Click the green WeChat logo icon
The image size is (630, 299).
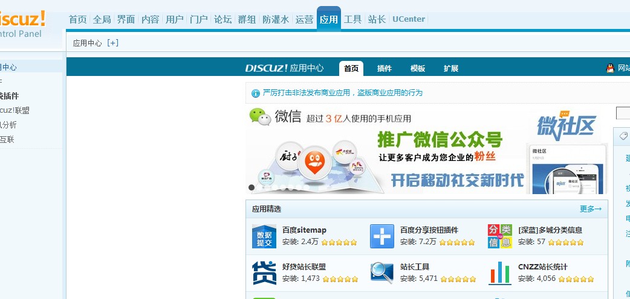coord(260,116)
